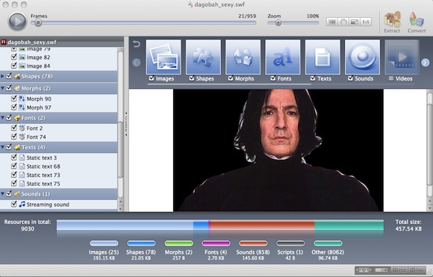Click the Frames slider handle
Viewport: 433px width, 277px height.
[38, 23]
